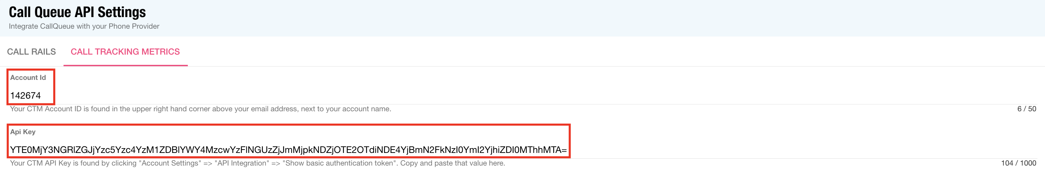Click the Account Id value 142674
The image size is (1045, 185).
coord(26,96)
